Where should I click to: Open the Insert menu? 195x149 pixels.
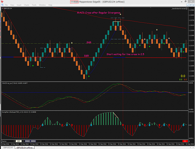[x=19, y=5]
